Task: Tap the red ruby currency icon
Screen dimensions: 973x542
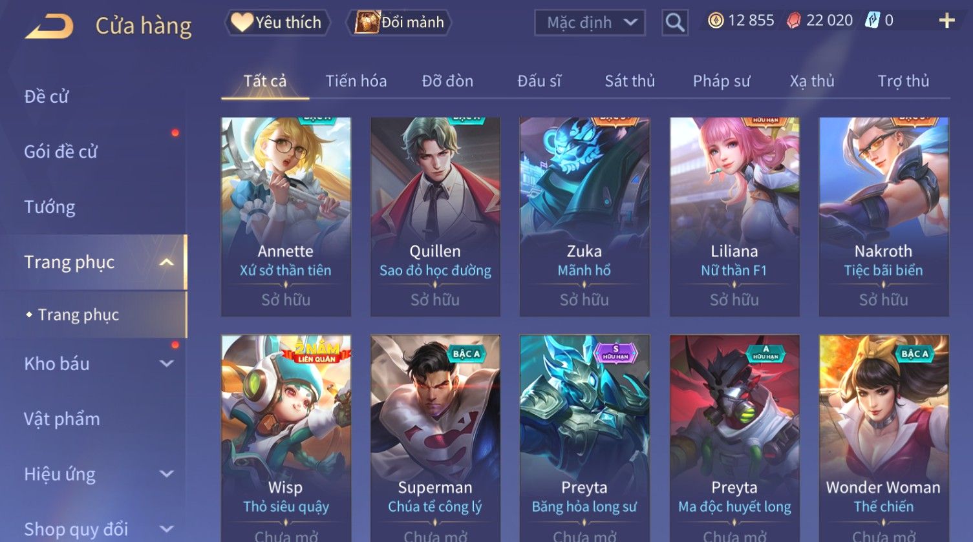Action: pyautogui.click(x=793, y=21)
